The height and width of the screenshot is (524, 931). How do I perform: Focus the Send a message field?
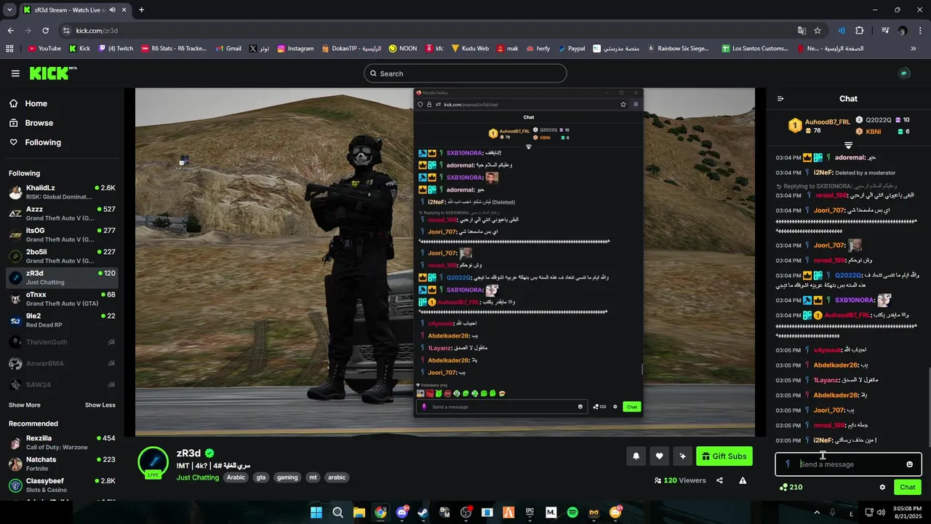pos(848,464)
